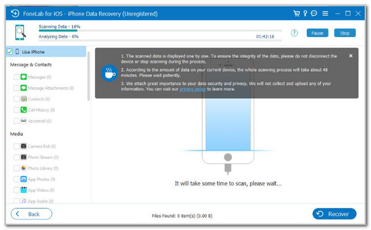
Task: Select Message Attachments (0) category
Action: (51, 88)
